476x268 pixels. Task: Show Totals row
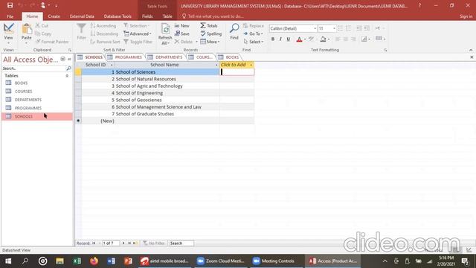[x=209, y=26]
